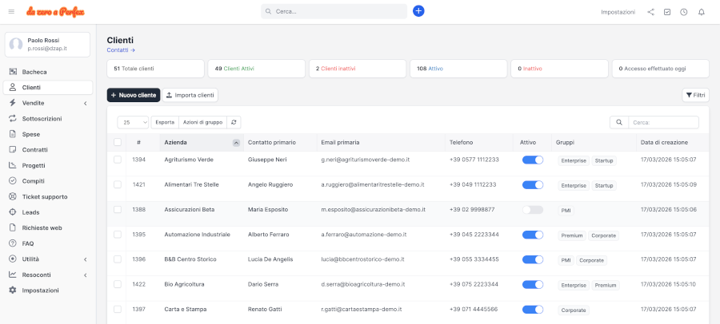Screen dimensions: 720x324
Task: Click the 108 Attivo summary card
Action: point(458,69)
